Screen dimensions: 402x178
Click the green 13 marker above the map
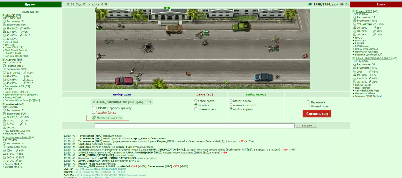[167, 8]
